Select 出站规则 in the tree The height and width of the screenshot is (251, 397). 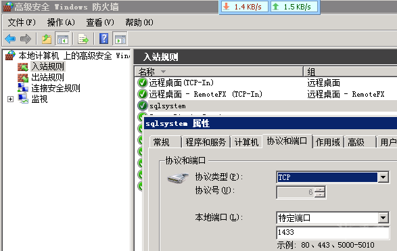(47, 77)
